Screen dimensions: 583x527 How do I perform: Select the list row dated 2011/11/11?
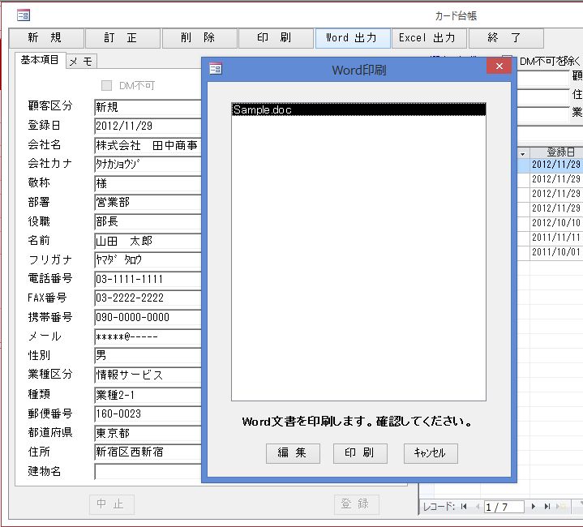[x=551, y=238]
